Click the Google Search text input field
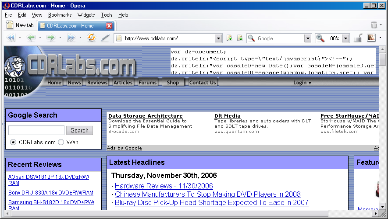The height and width of the screenshot is (219, 388). click(36, 130)
